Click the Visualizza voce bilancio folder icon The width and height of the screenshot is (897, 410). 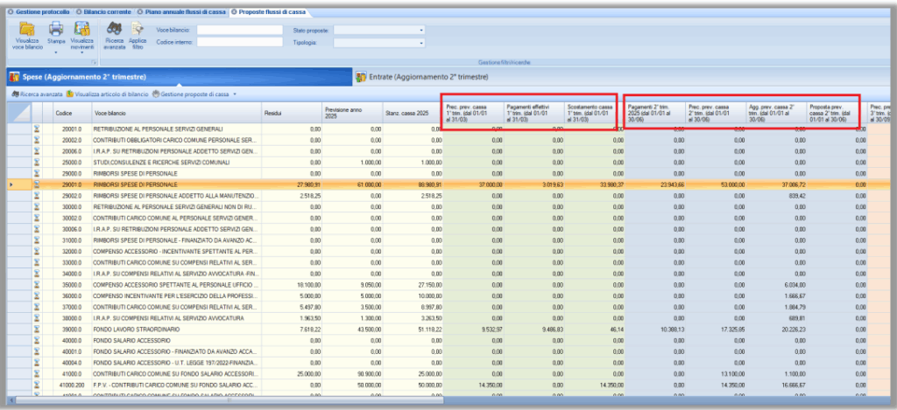(x=27, y=31)
